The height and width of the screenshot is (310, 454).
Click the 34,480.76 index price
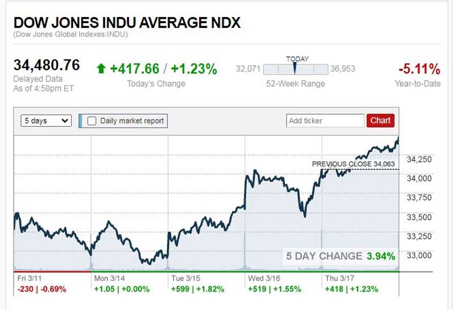[47, 65]
